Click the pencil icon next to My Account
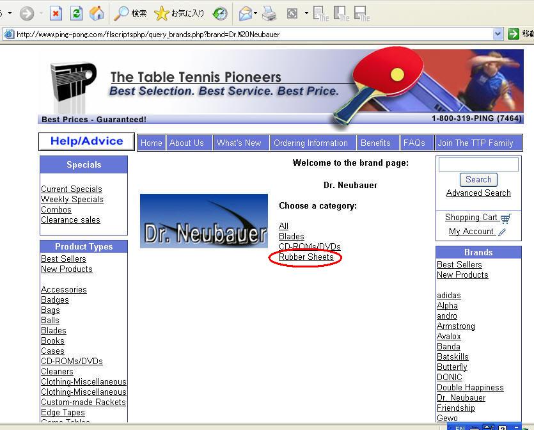Image resolution: width=534 pixels, height=430 pixels. (502, 232)
